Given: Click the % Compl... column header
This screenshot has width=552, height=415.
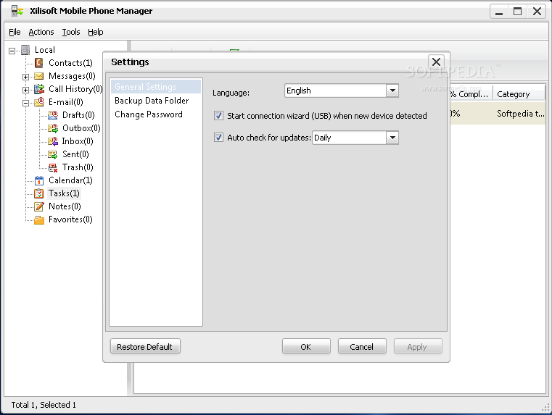Looking at the screenshot, I should click(x=471, y=94).
